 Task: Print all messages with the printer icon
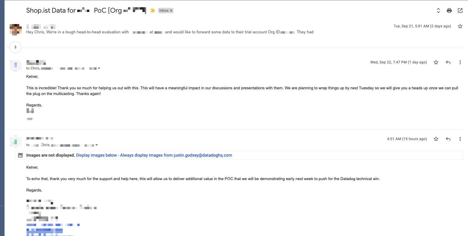click(x=449, y=11)
